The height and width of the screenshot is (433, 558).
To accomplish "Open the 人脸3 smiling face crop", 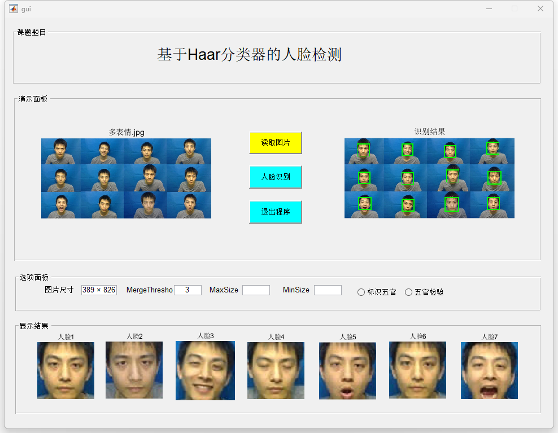I will point(205,370).
